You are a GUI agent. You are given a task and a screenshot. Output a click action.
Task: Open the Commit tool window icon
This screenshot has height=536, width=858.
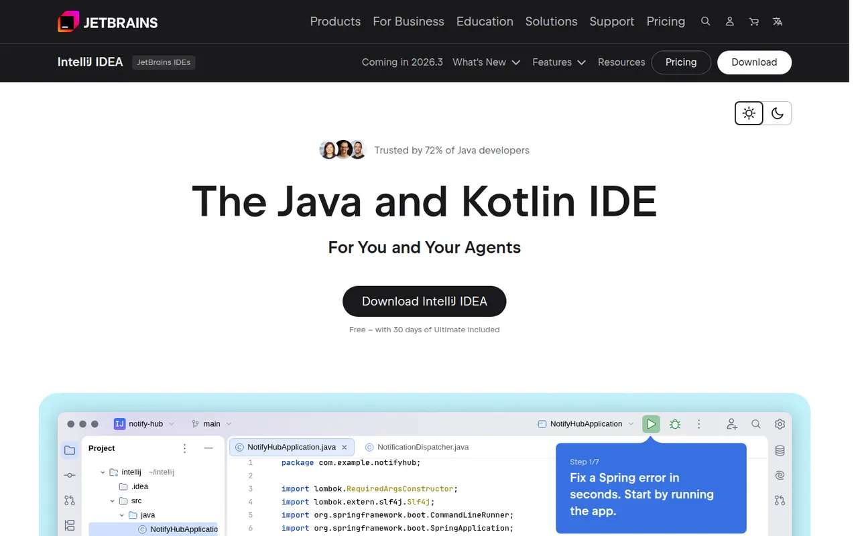click(70, 475)
